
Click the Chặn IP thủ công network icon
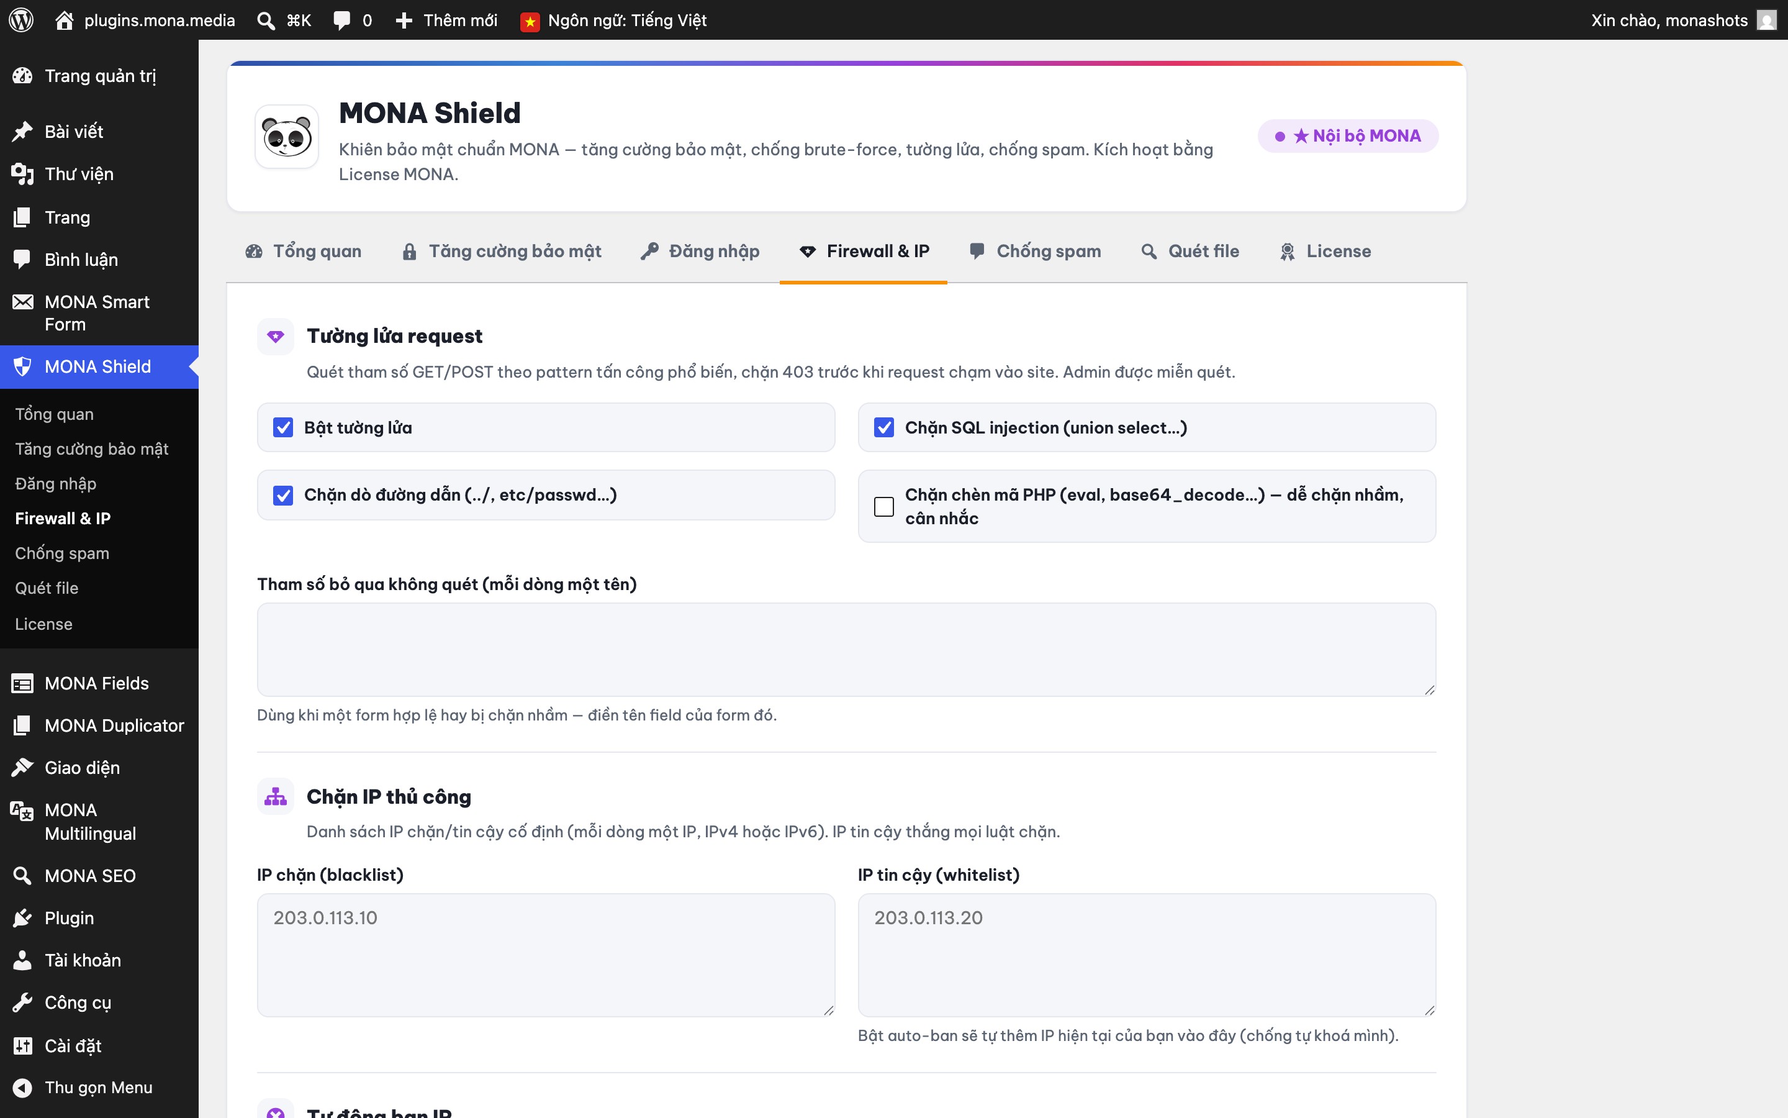click(x=276, y=796)
